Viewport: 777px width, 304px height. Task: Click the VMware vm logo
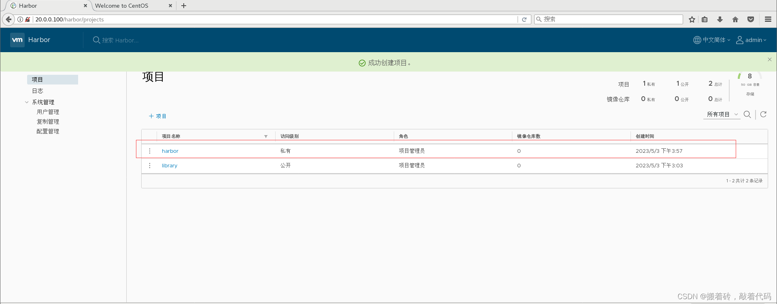(x=17, y=40)
